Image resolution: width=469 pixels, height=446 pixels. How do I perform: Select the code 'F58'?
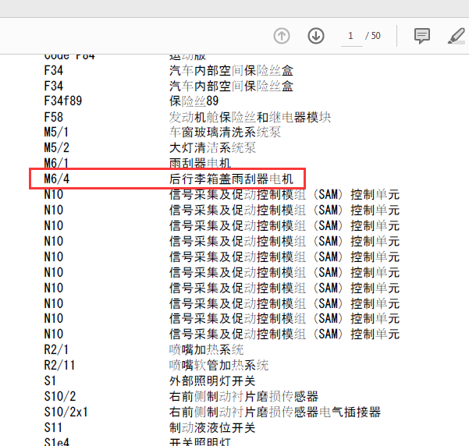[54, 117]
